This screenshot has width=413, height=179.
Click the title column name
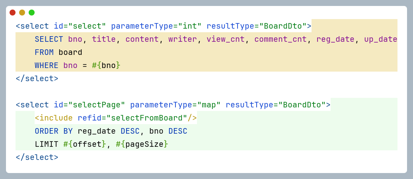(104, 39)
